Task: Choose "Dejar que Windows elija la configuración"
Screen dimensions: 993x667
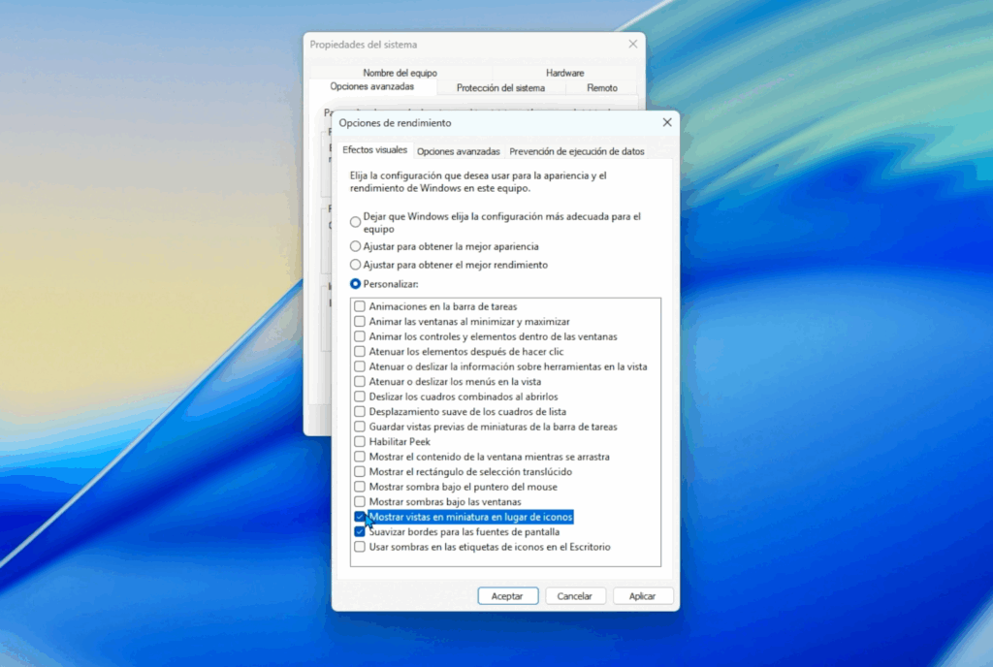Action: [355, 221]
